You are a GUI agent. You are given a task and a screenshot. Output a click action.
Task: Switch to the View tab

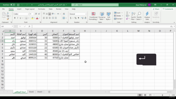click(x=67, y=9)
